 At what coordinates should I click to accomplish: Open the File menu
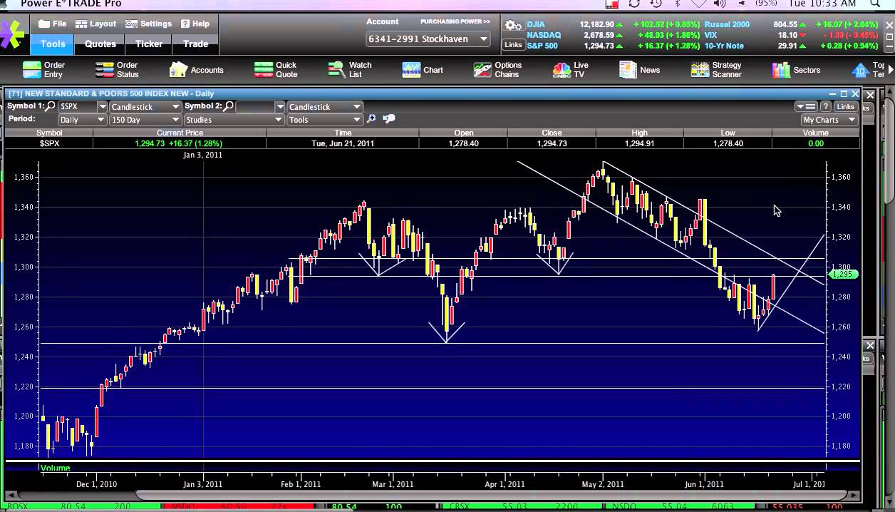pyautogui.click(x=53, y=24)
